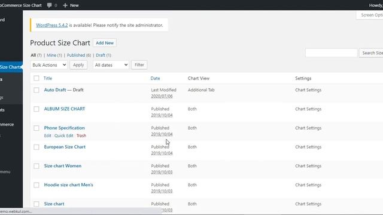Open the Phone Specification entry

click(x=64, y=128)
